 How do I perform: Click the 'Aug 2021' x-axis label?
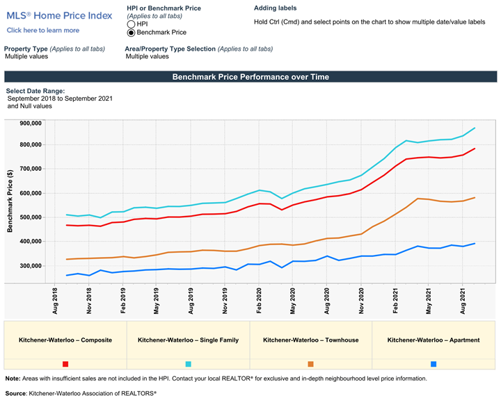463,301
